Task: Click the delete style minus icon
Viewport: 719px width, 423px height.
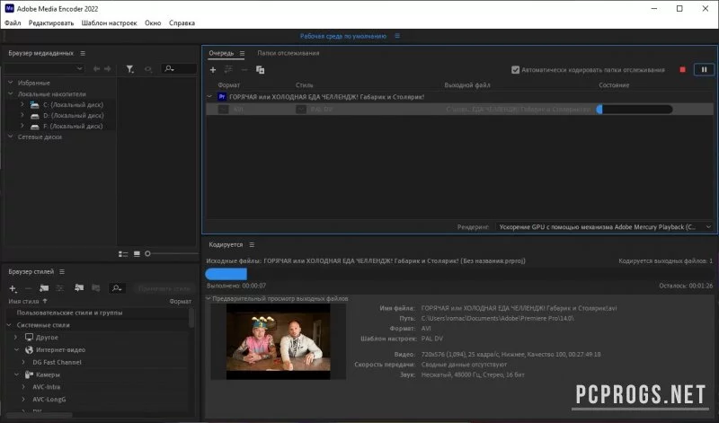Action: pos(28,288)
